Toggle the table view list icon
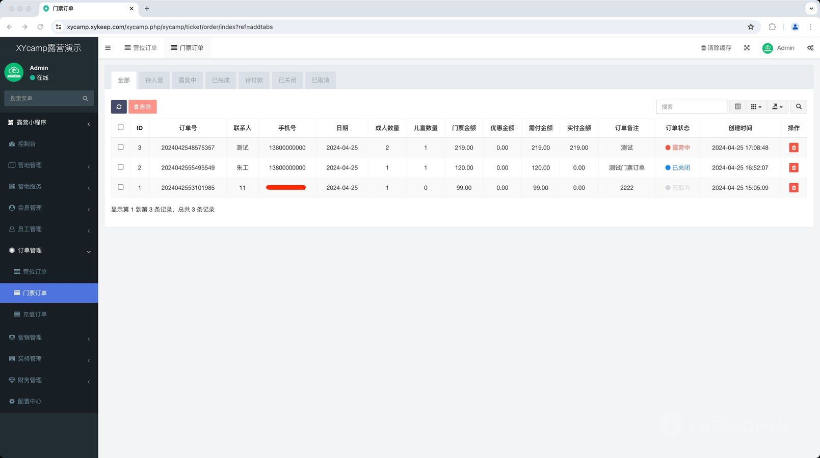Screen dimensions: 820x458 737,107
